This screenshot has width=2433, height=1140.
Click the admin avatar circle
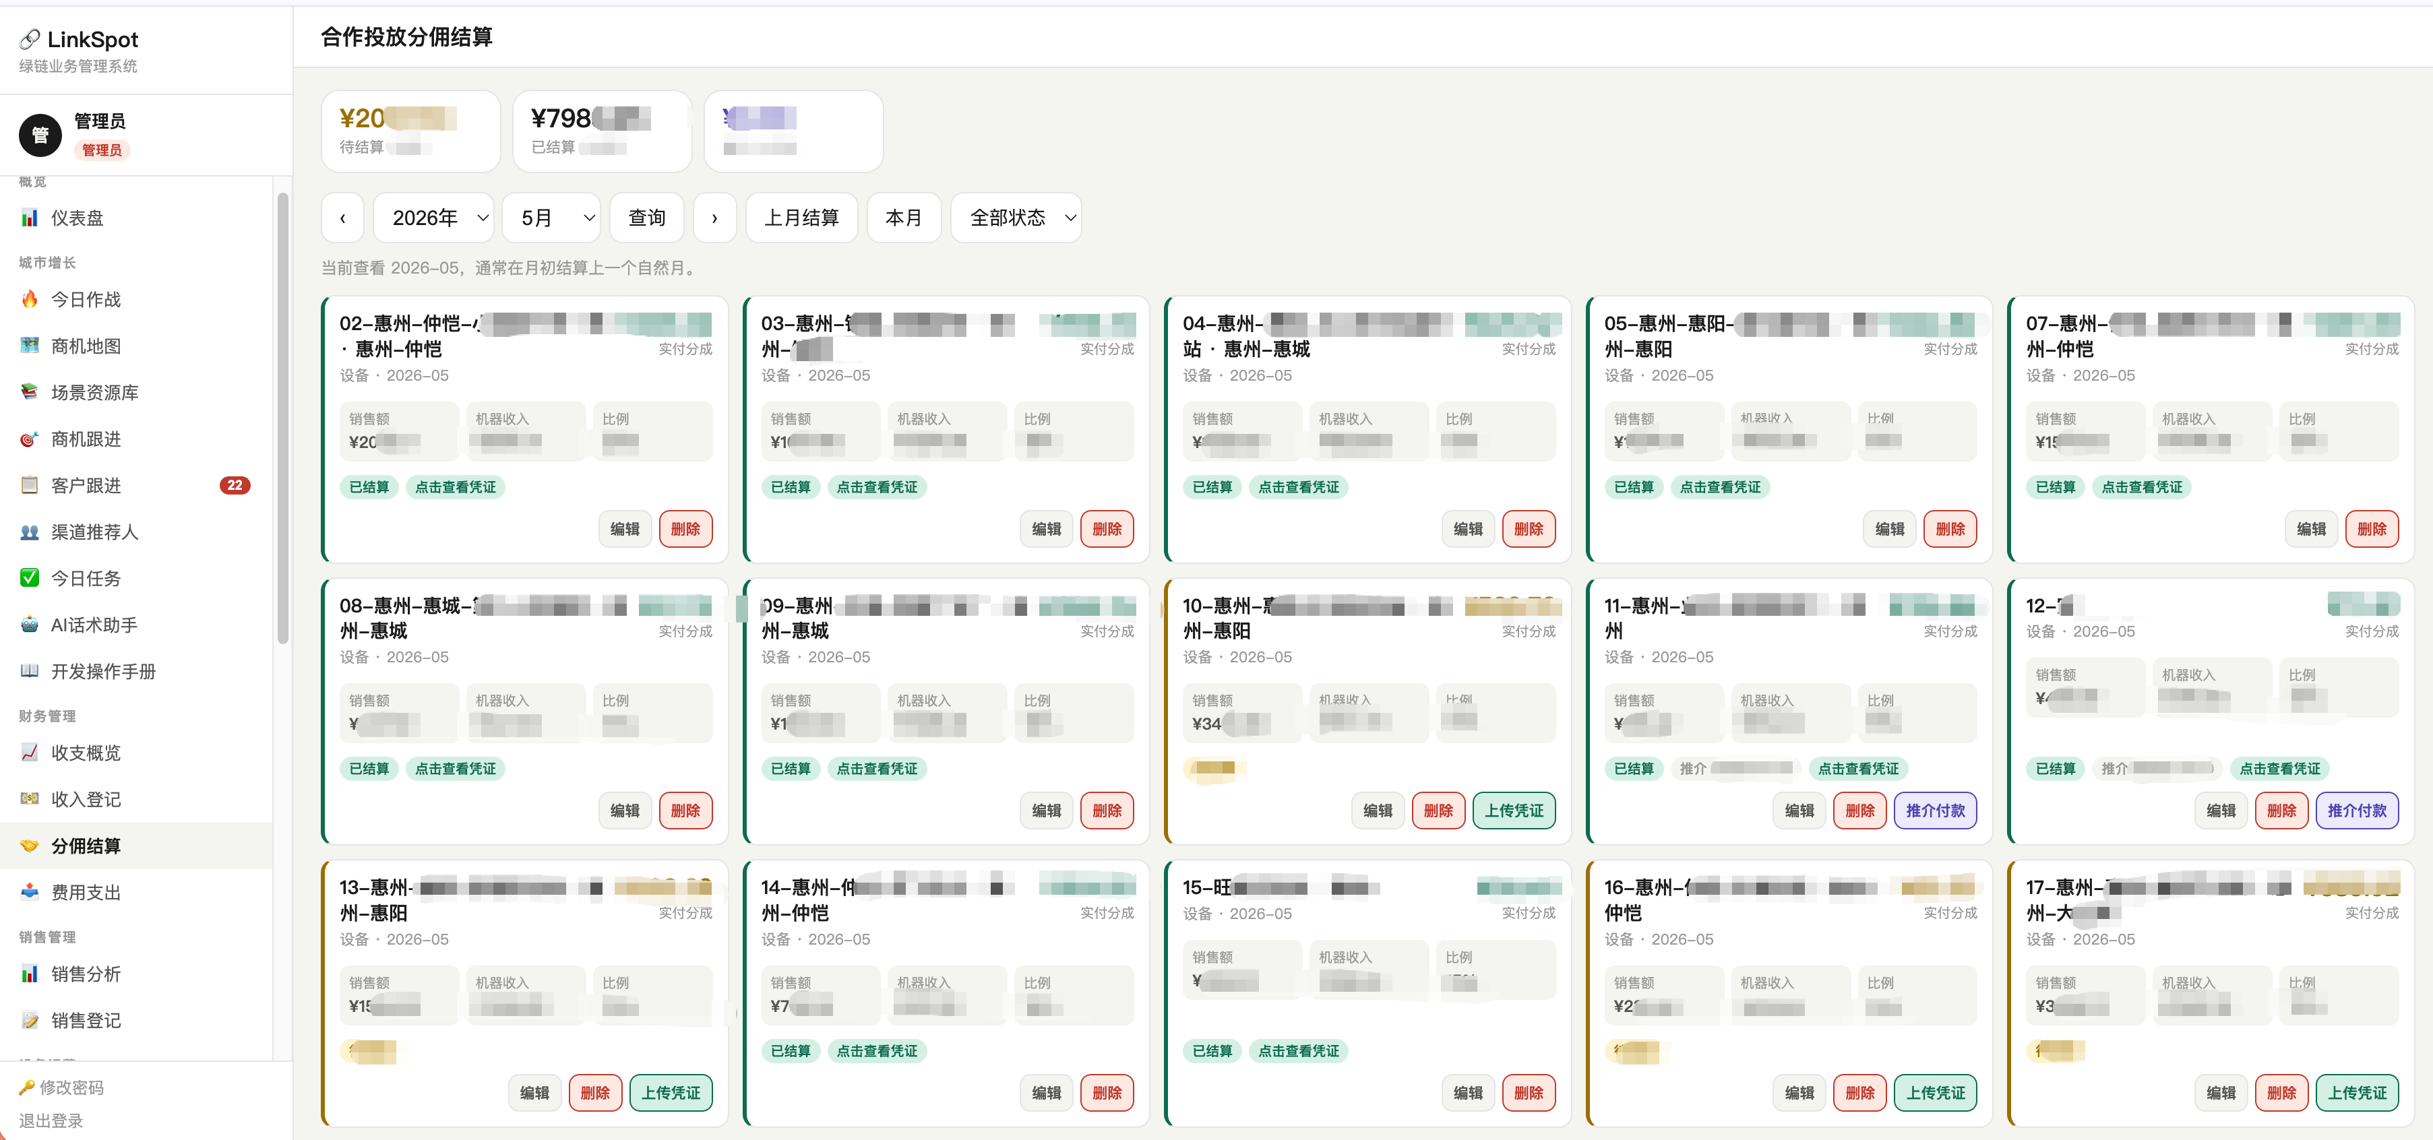pos(40,135)
